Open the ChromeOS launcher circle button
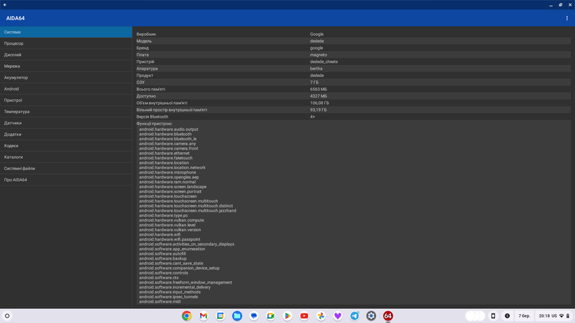 point(7,316)
